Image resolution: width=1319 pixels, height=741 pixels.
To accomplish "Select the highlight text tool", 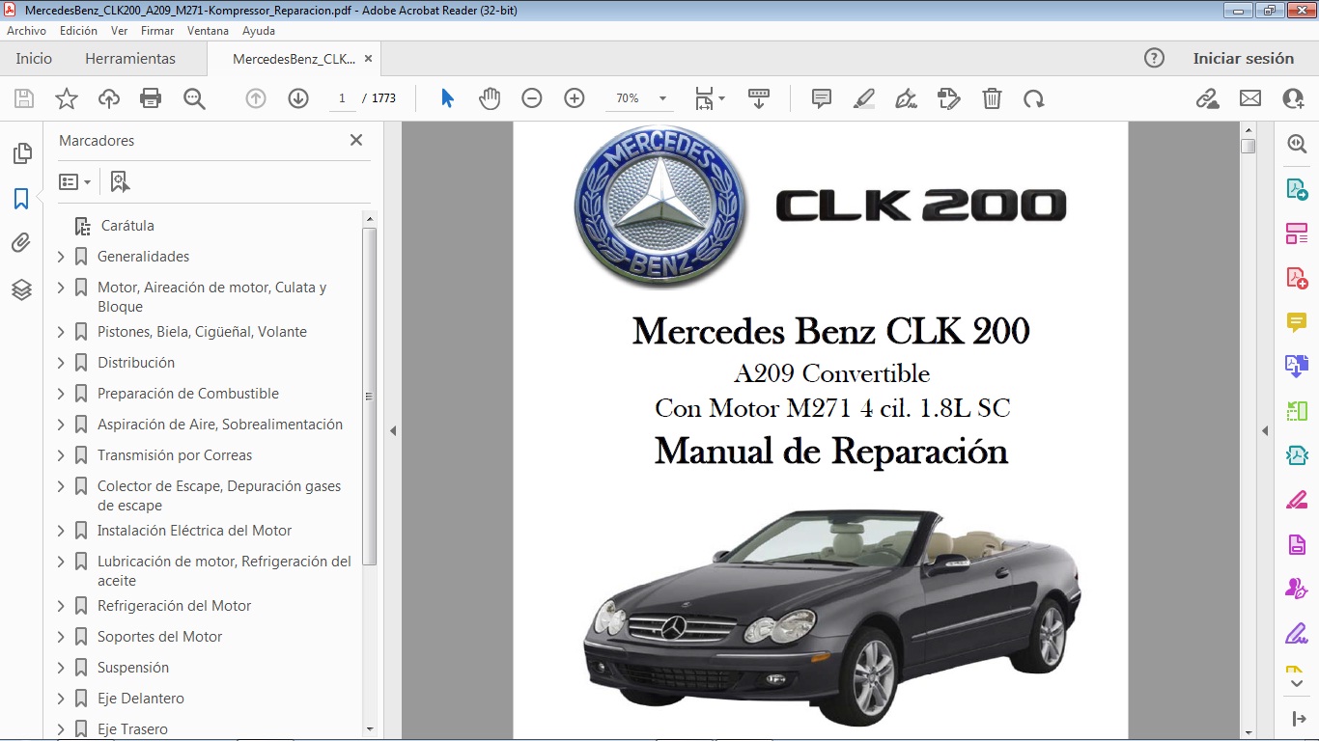I will point(864,98).
